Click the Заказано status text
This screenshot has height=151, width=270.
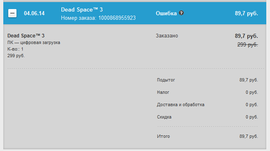point(167,36)
